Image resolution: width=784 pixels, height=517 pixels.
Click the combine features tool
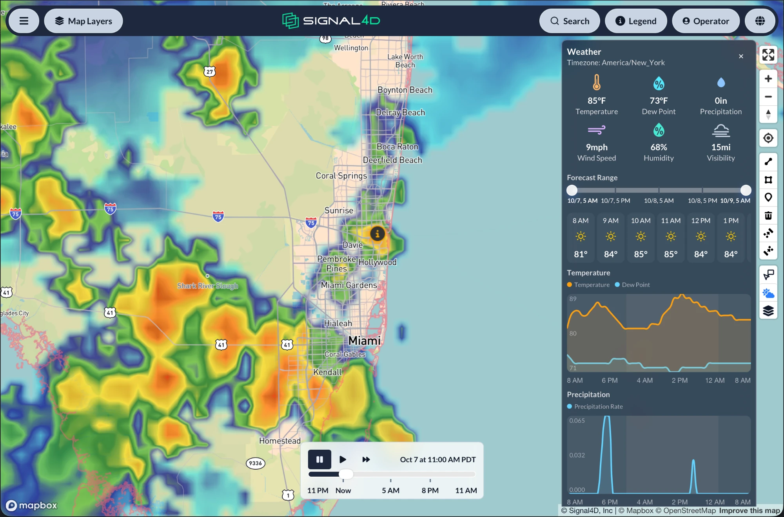coord(768,233)
